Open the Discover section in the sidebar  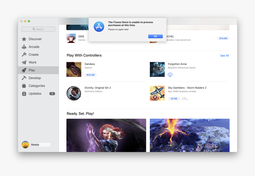(x=38, y=39)
